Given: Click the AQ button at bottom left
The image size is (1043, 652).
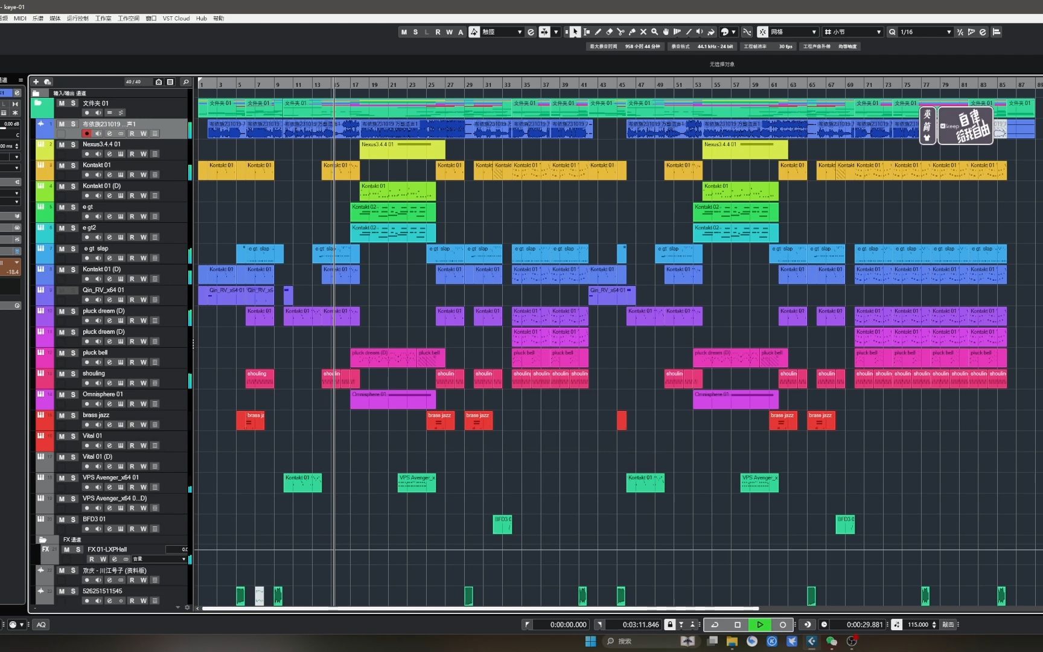Looking at the screenshot, I should click(41, 625).
